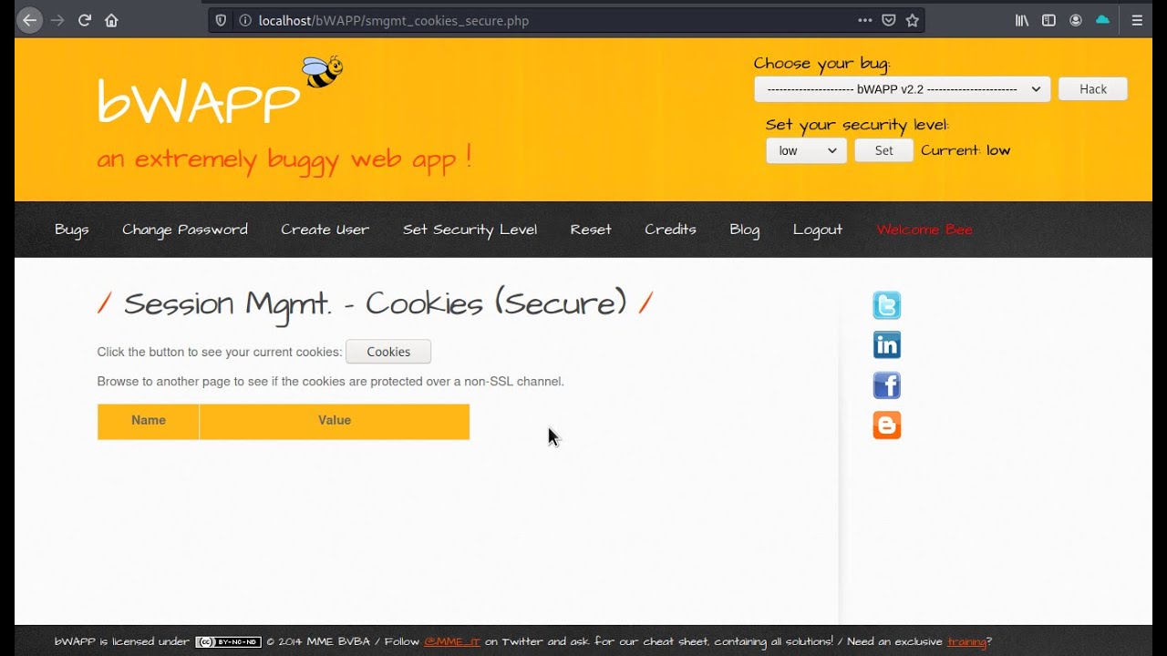Image resolution: width=1167 pixels, height=656 pixels.
Task: Go back with the browser back arrow
Action: 30,20
